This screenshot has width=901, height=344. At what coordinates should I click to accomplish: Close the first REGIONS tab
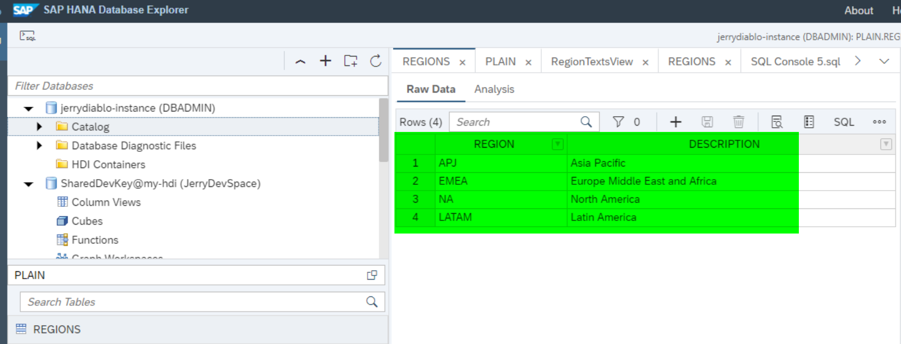point(463,62)
